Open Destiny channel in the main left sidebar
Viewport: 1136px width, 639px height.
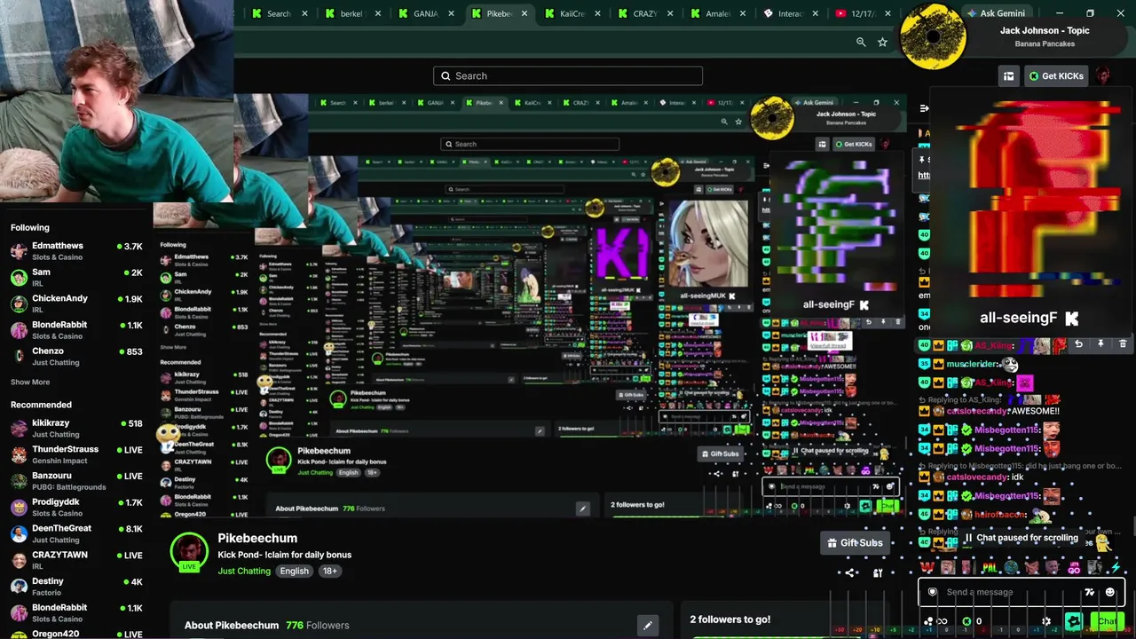tap(76, 586)
